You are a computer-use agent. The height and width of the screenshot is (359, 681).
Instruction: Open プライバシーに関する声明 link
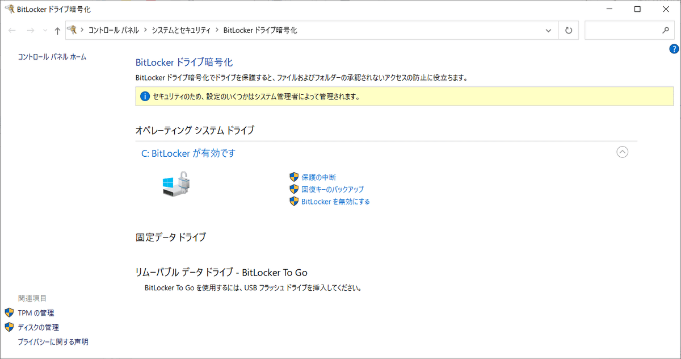coord(53,342)
